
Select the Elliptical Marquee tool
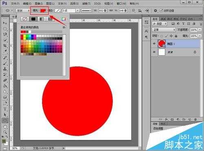tap(5, 29)
